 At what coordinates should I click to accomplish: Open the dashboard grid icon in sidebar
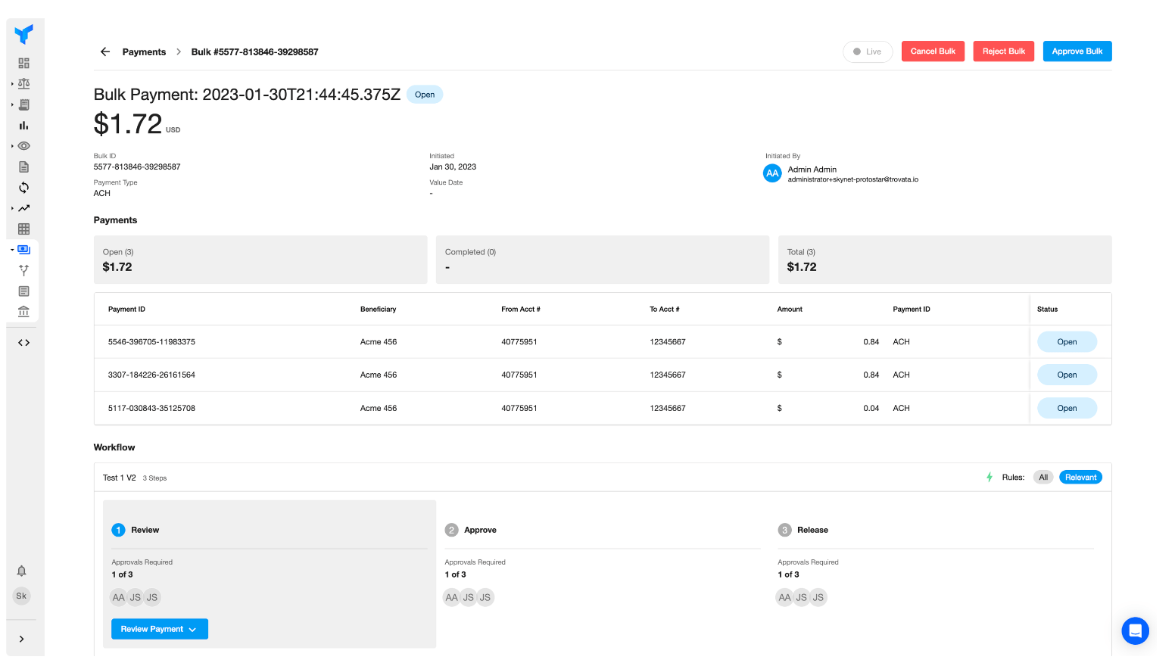click(23, 62)
